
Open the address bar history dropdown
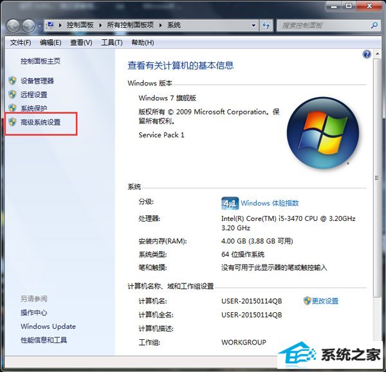253,25
